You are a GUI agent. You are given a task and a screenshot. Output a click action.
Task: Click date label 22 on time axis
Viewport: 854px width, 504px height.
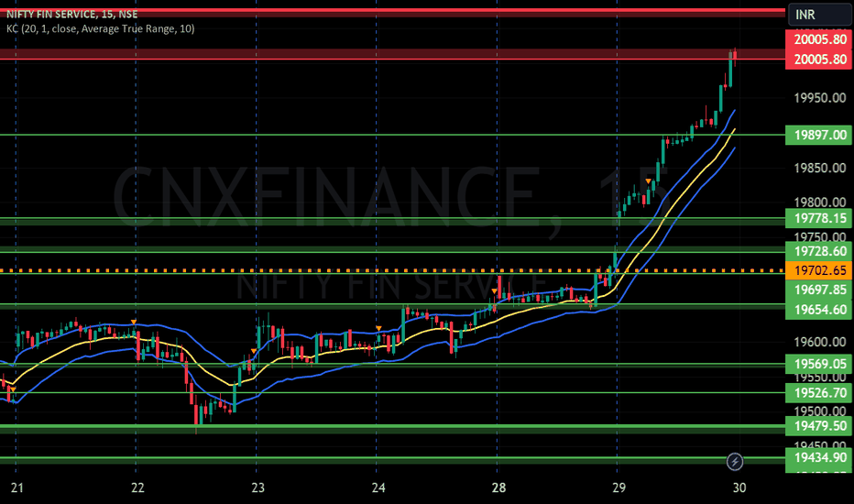[x=137, y=488]
